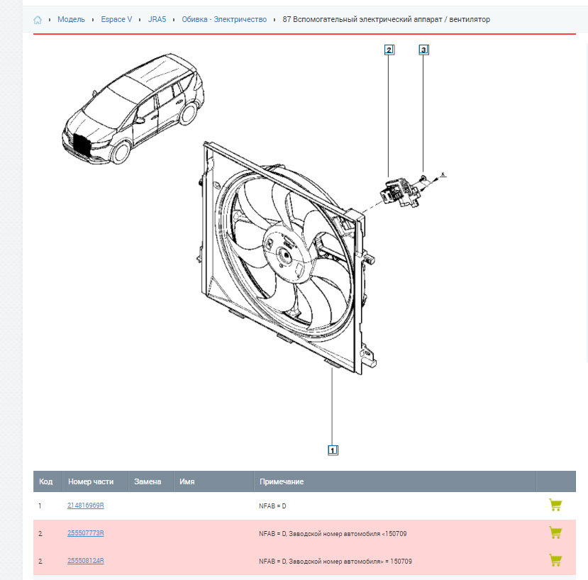Open Обивка - Электричество breadcrumb link
588x580 pixels.
pyautogui.click(x=224, y=20)
